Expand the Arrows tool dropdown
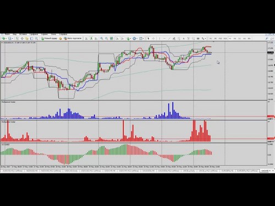275x206 pixels. [206, 38]
